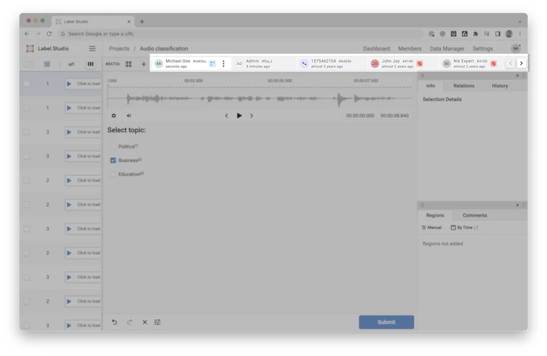Open the three-dot menu on Michael One's annotation

click(223, 64)
